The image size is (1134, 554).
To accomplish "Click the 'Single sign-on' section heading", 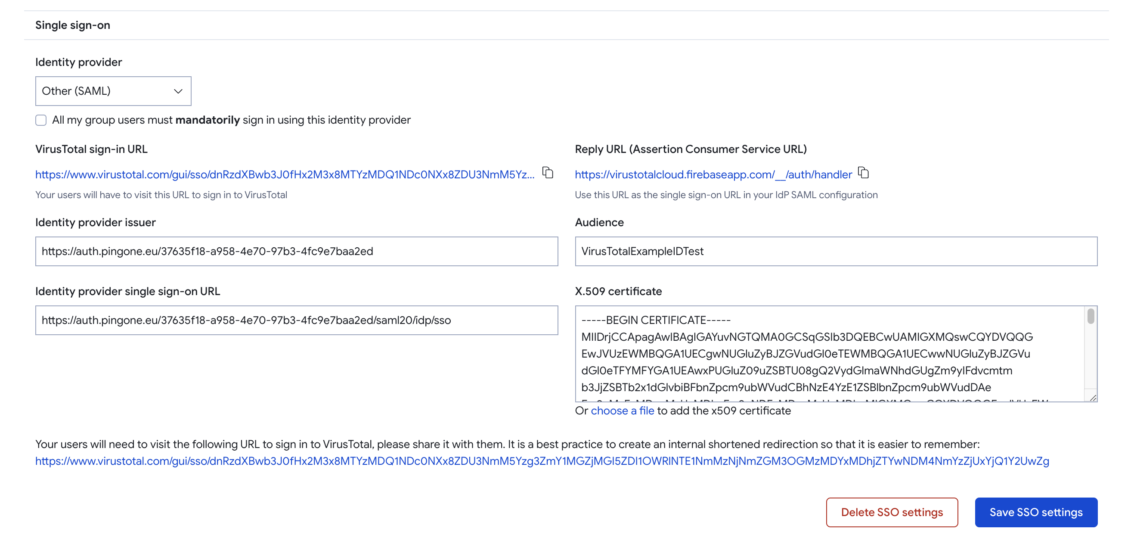I will coord(73,25).
